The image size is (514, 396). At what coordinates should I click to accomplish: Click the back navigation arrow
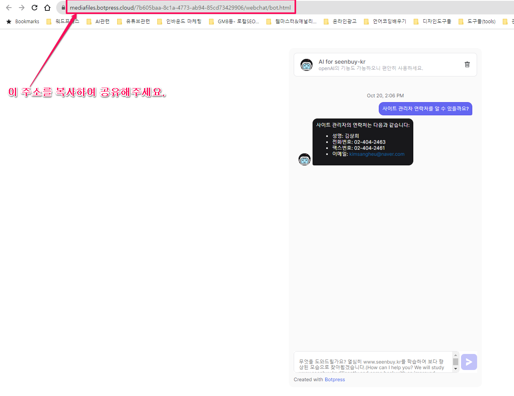8,7
